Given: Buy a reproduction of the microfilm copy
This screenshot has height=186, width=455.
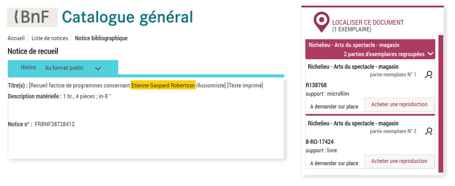Looking at the screenshot, I should [x=399, y=105].
